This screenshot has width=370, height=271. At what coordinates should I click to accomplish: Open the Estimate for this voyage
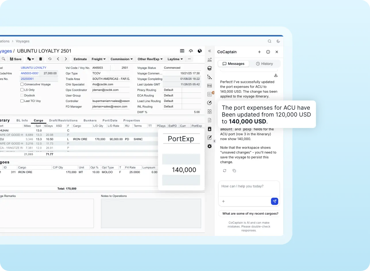coord(80,59)
